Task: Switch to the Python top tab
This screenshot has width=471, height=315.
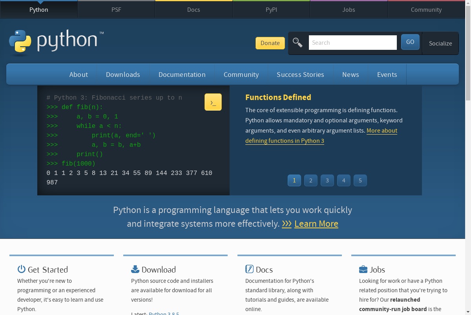Action: point(39,9)
